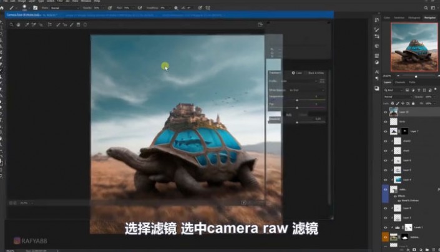Image resolution: width=440 pixels, height=252 pixels.
Task: Toggle visibility of Layer 7
Action: click(x=385, y=132)
